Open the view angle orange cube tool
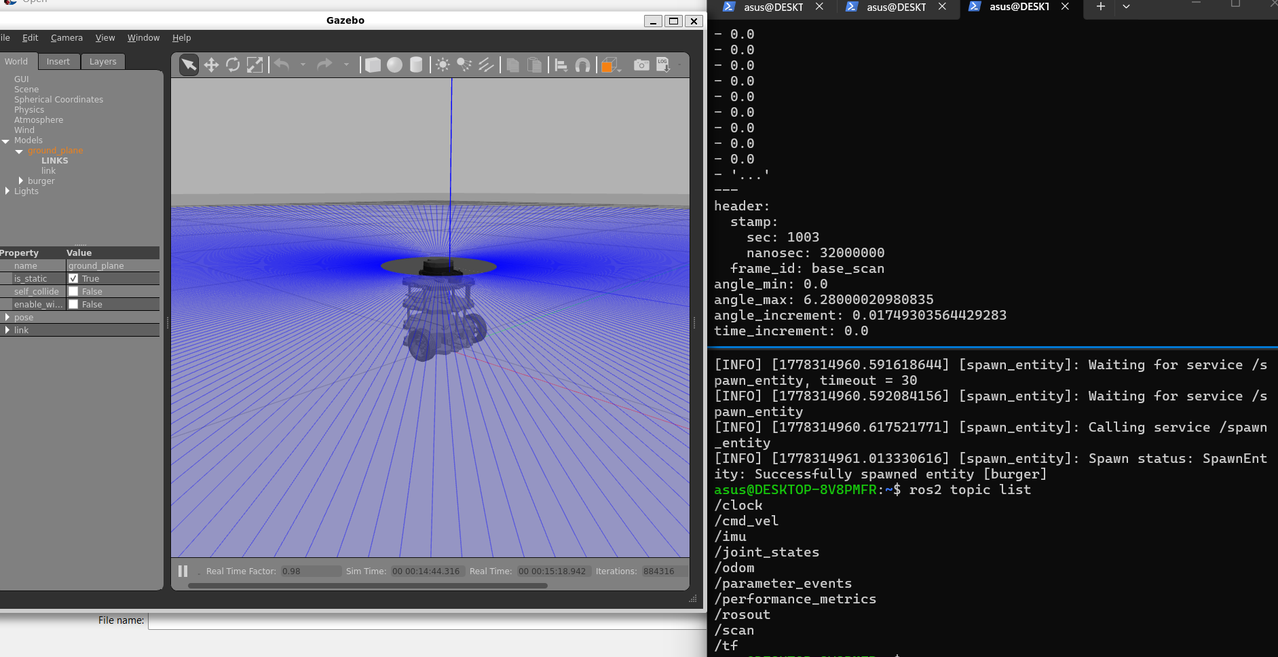 (x=609, y=64)
